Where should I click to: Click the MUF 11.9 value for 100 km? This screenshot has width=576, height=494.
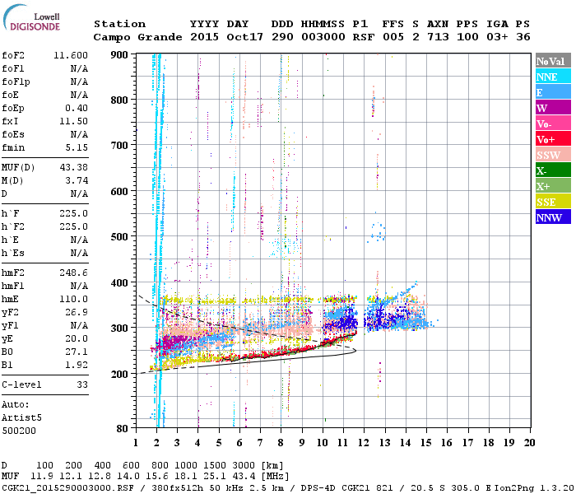(x=42, y=477)
